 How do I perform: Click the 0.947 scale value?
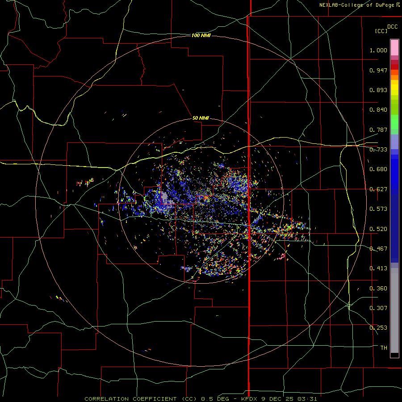[378, 70]
